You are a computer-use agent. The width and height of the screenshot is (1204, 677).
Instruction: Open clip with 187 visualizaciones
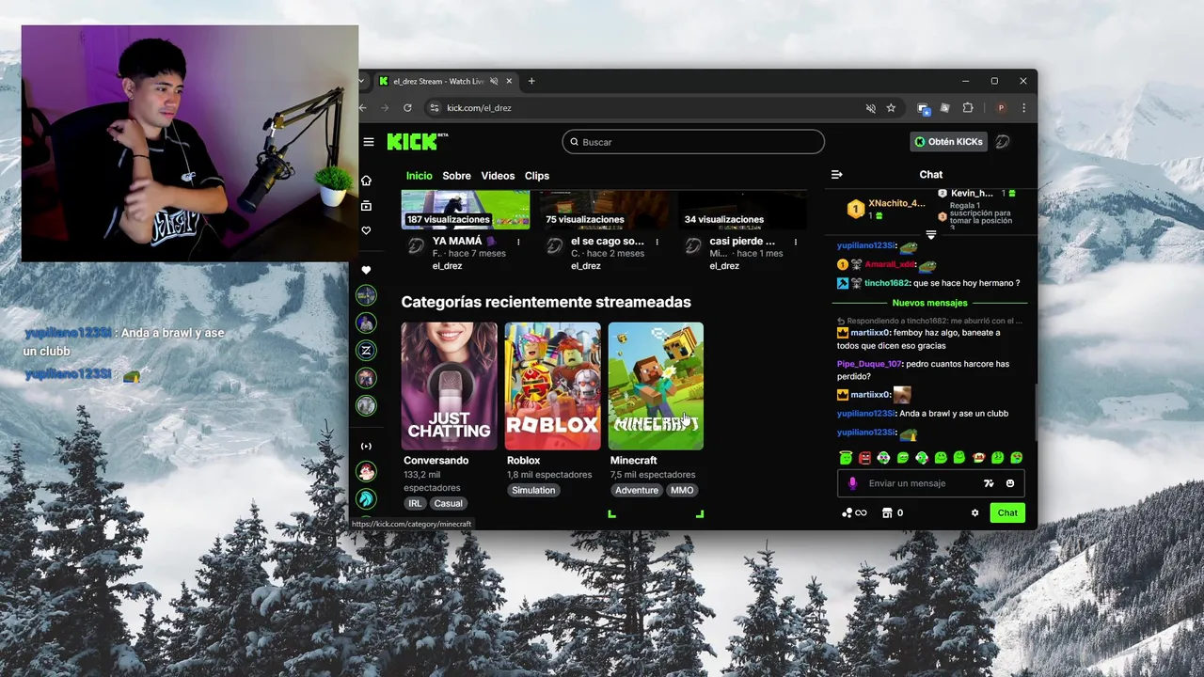tap(466, 211)
